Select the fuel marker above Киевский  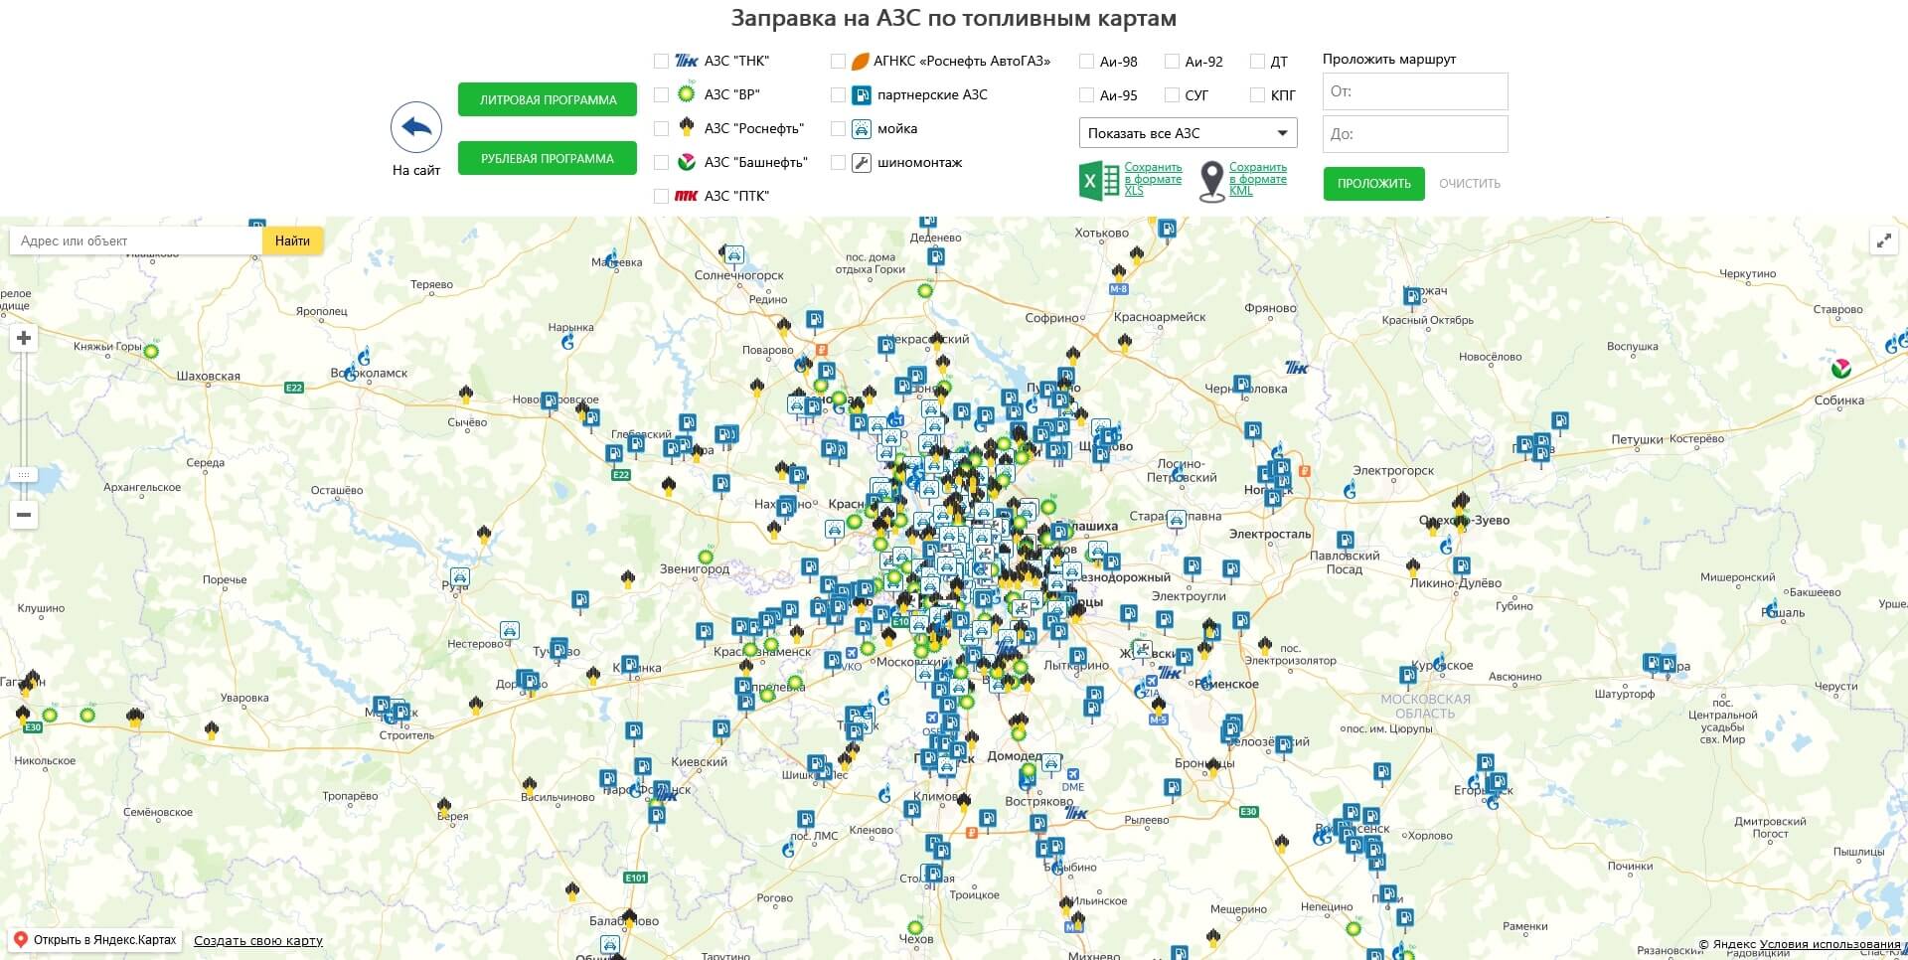pyautogui.click(x=722, y=730)
